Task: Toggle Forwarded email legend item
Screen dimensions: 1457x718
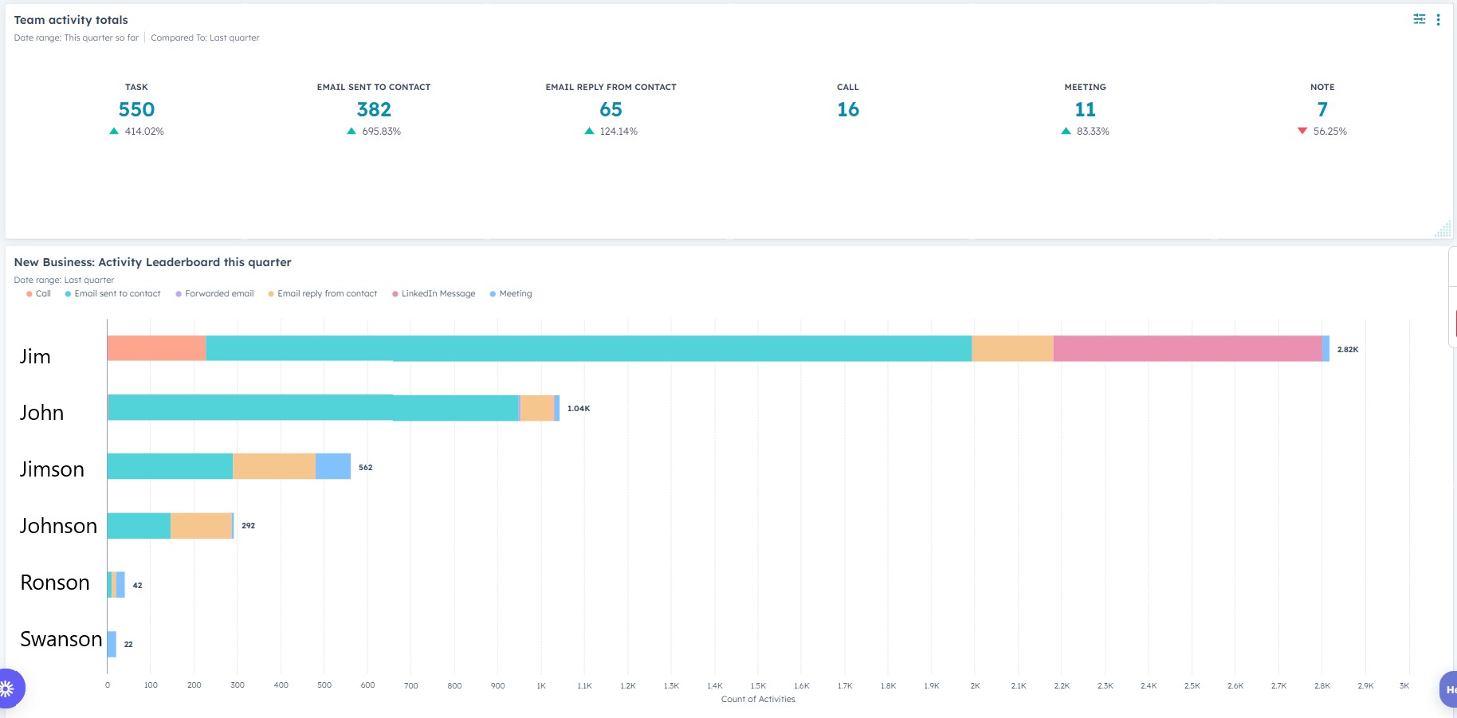Action: pyautogui.click(x=214, y=294)
